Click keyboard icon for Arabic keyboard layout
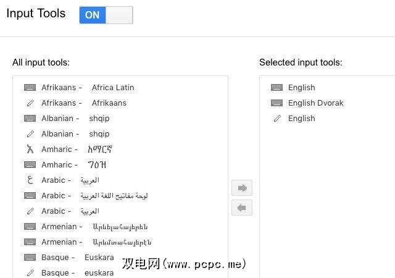The image size is (395, 278). pos(30,195)
